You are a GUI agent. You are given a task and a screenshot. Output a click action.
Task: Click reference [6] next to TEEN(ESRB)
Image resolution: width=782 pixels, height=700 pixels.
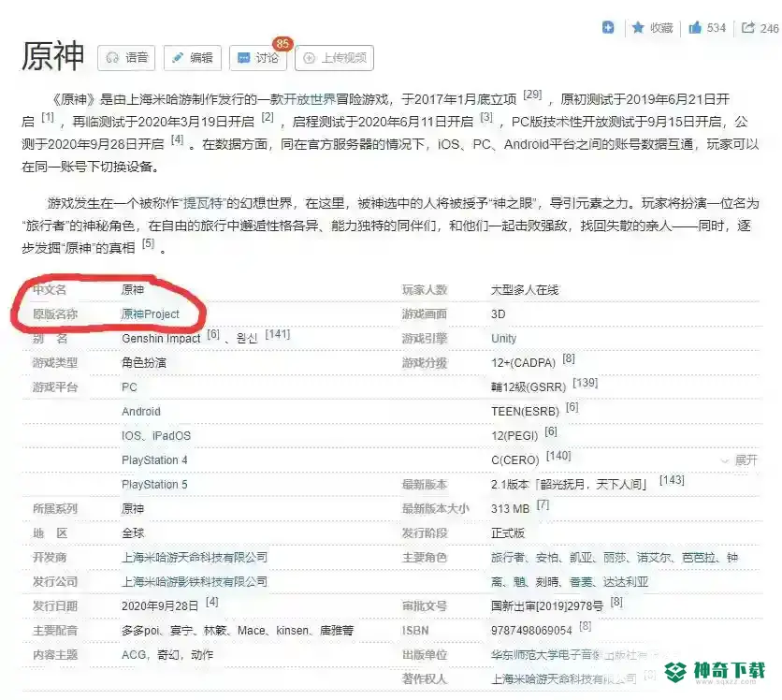(572, 407)
